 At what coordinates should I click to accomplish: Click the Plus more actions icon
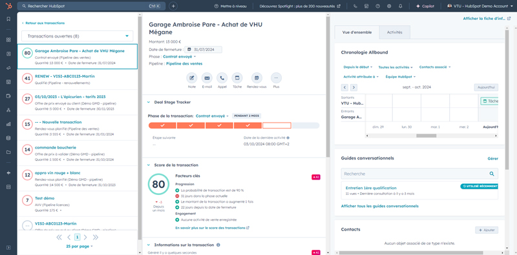click(277, 78)
